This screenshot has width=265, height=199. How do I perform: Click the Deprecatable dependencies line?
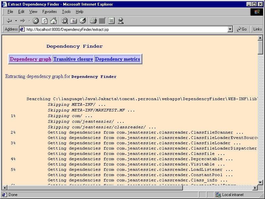coord(140,159)
